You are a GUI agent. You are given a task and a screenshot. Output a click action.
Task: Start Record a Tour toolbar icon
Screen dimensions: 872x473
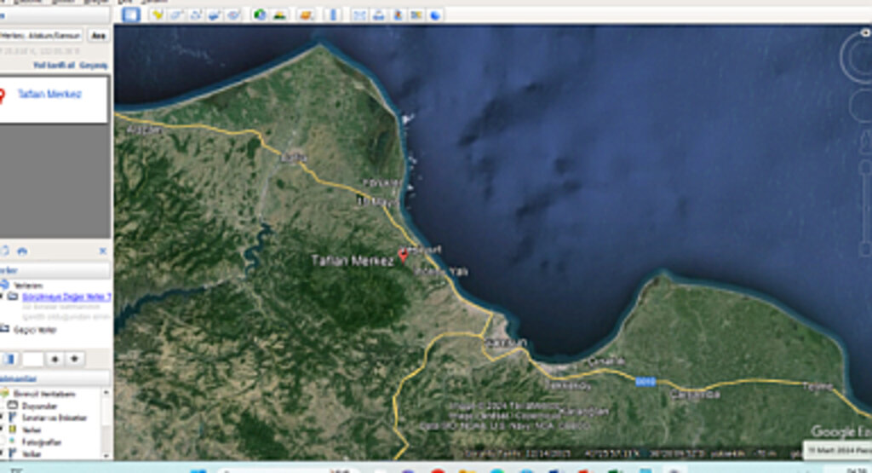[233, 15]
